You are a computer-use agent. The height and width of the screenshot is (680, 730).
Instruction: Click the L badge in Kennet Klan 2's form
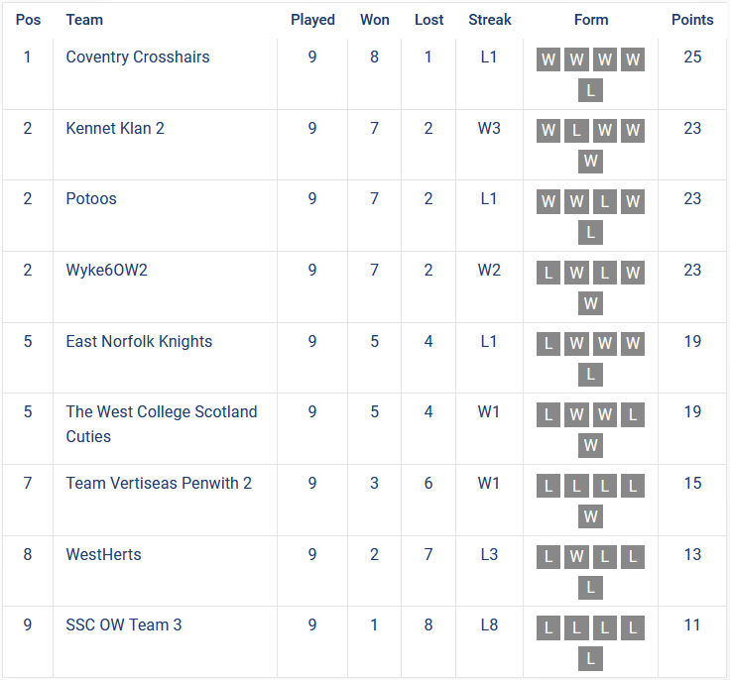tap(576, 131)
